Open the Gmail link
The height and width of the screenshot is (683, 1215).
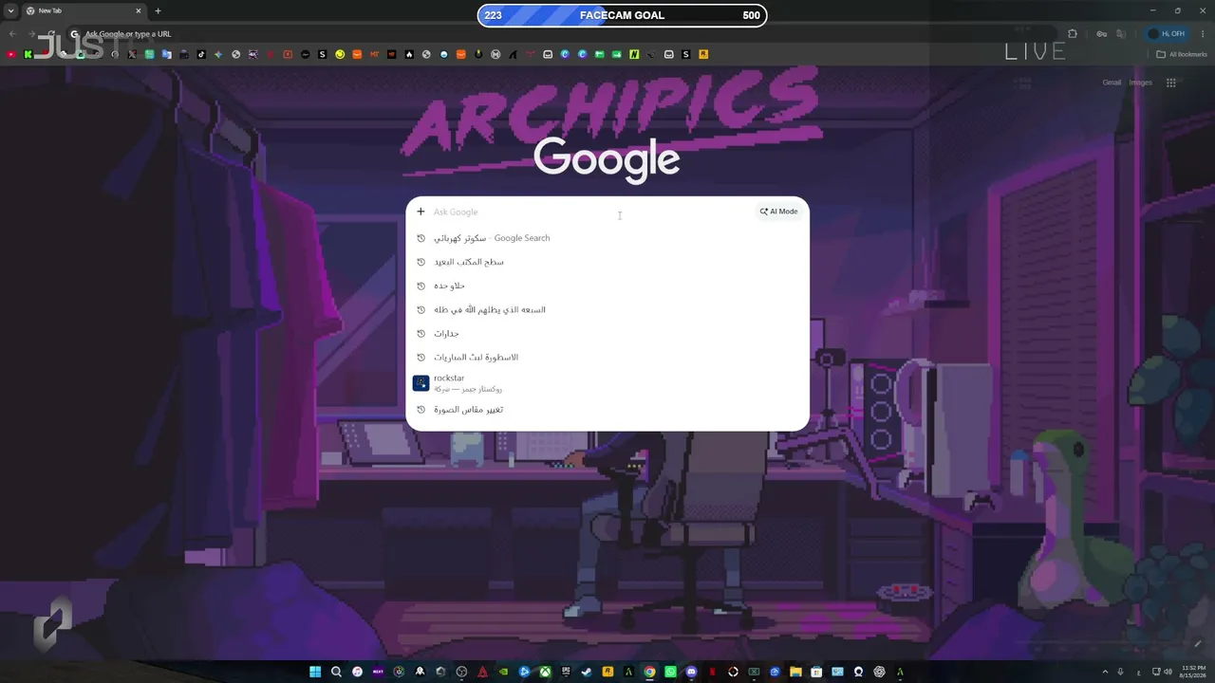[x=1112, y=83]
